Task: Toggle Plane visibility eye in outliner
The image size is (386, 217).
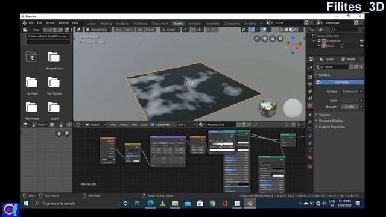Action: pos(361,46)
